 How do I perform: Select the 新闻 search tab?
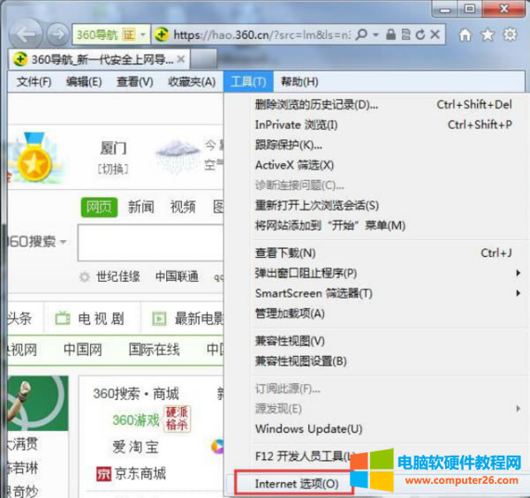(141, 207)
